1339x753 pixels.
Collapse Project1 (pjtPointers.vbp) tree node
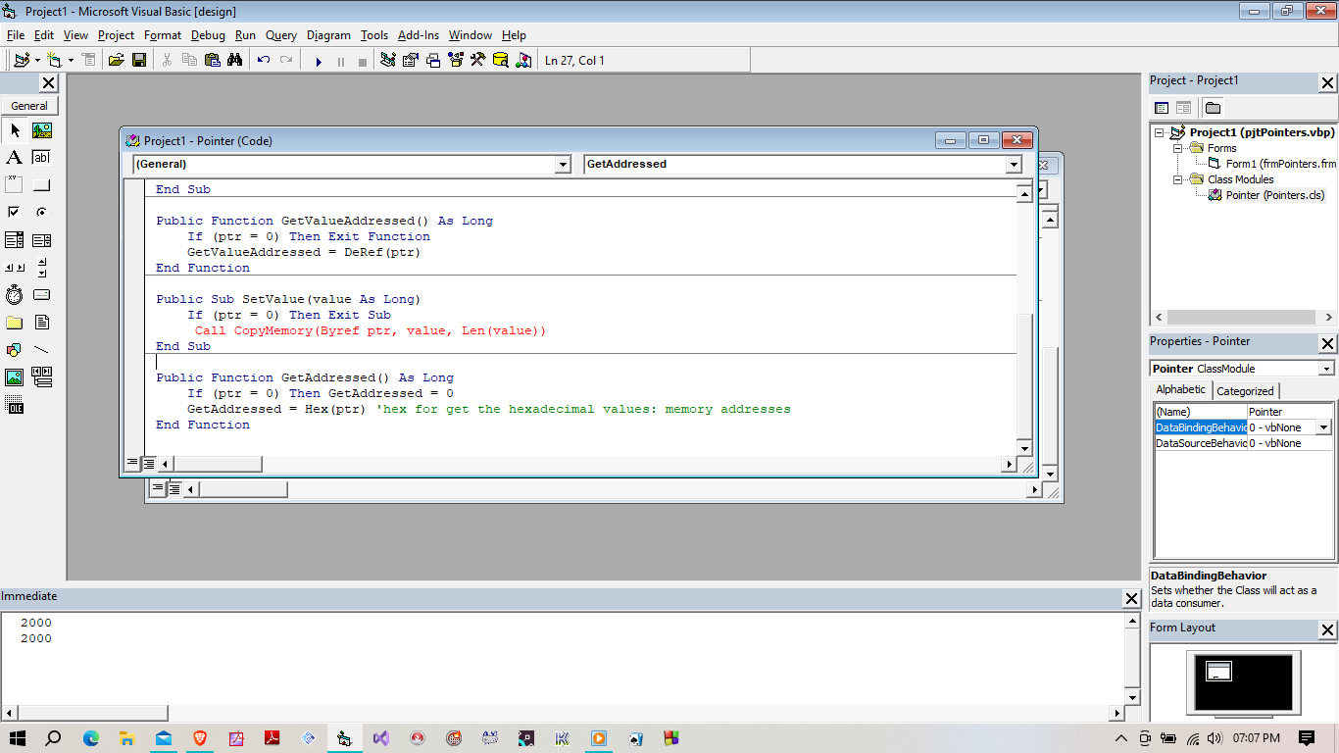(x=1160, y=132)
